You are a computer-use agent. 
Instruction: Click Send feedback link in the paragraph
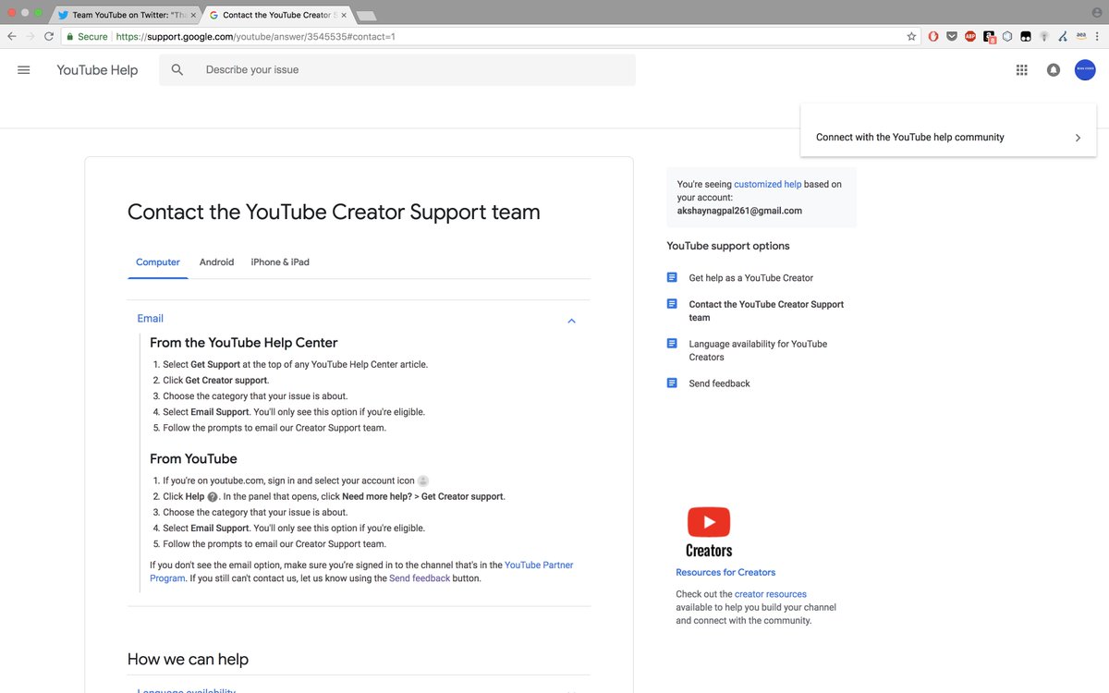pos(420,578)
